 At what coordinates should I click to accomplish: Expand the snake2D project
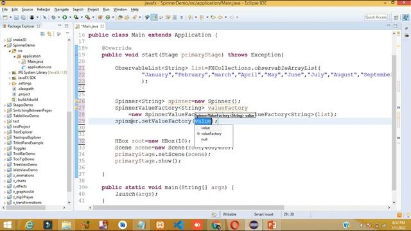(x=4, y=40)
